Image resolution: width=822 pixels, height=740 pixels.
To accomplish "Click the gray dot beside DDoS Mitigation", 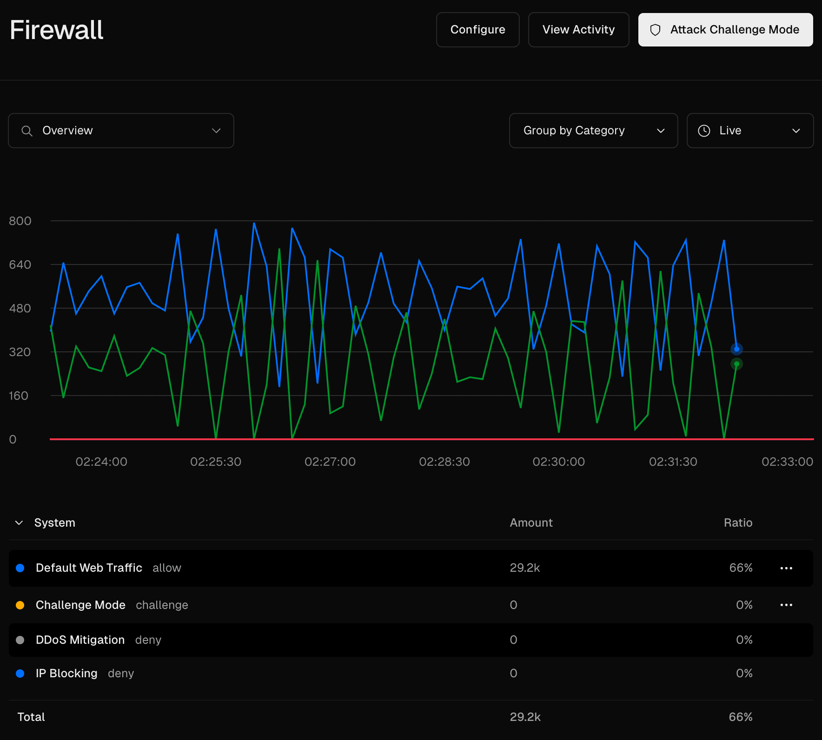I will pos(20,640).
